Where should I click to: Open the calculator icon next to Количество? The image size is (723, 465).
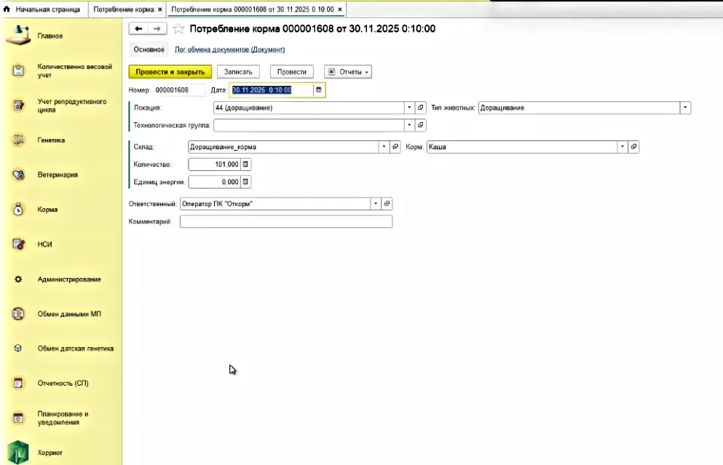click(x=245, y=164)
